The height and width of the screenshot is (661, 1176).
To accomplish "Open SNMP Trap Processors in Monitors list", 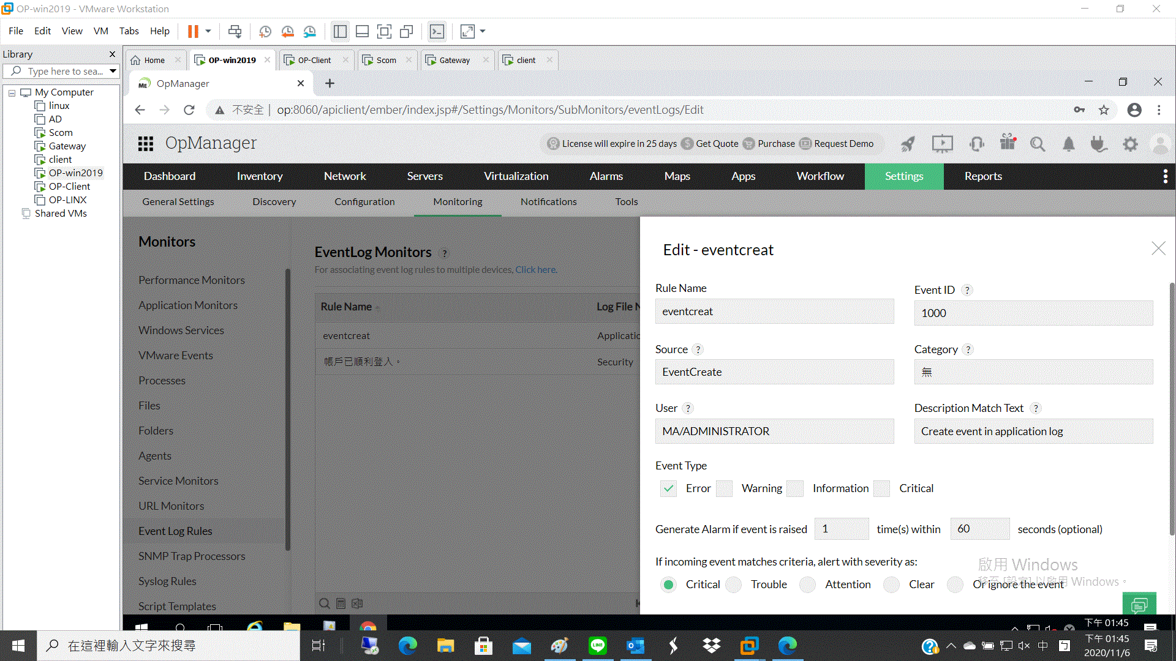I will click(x=192, y=556).
